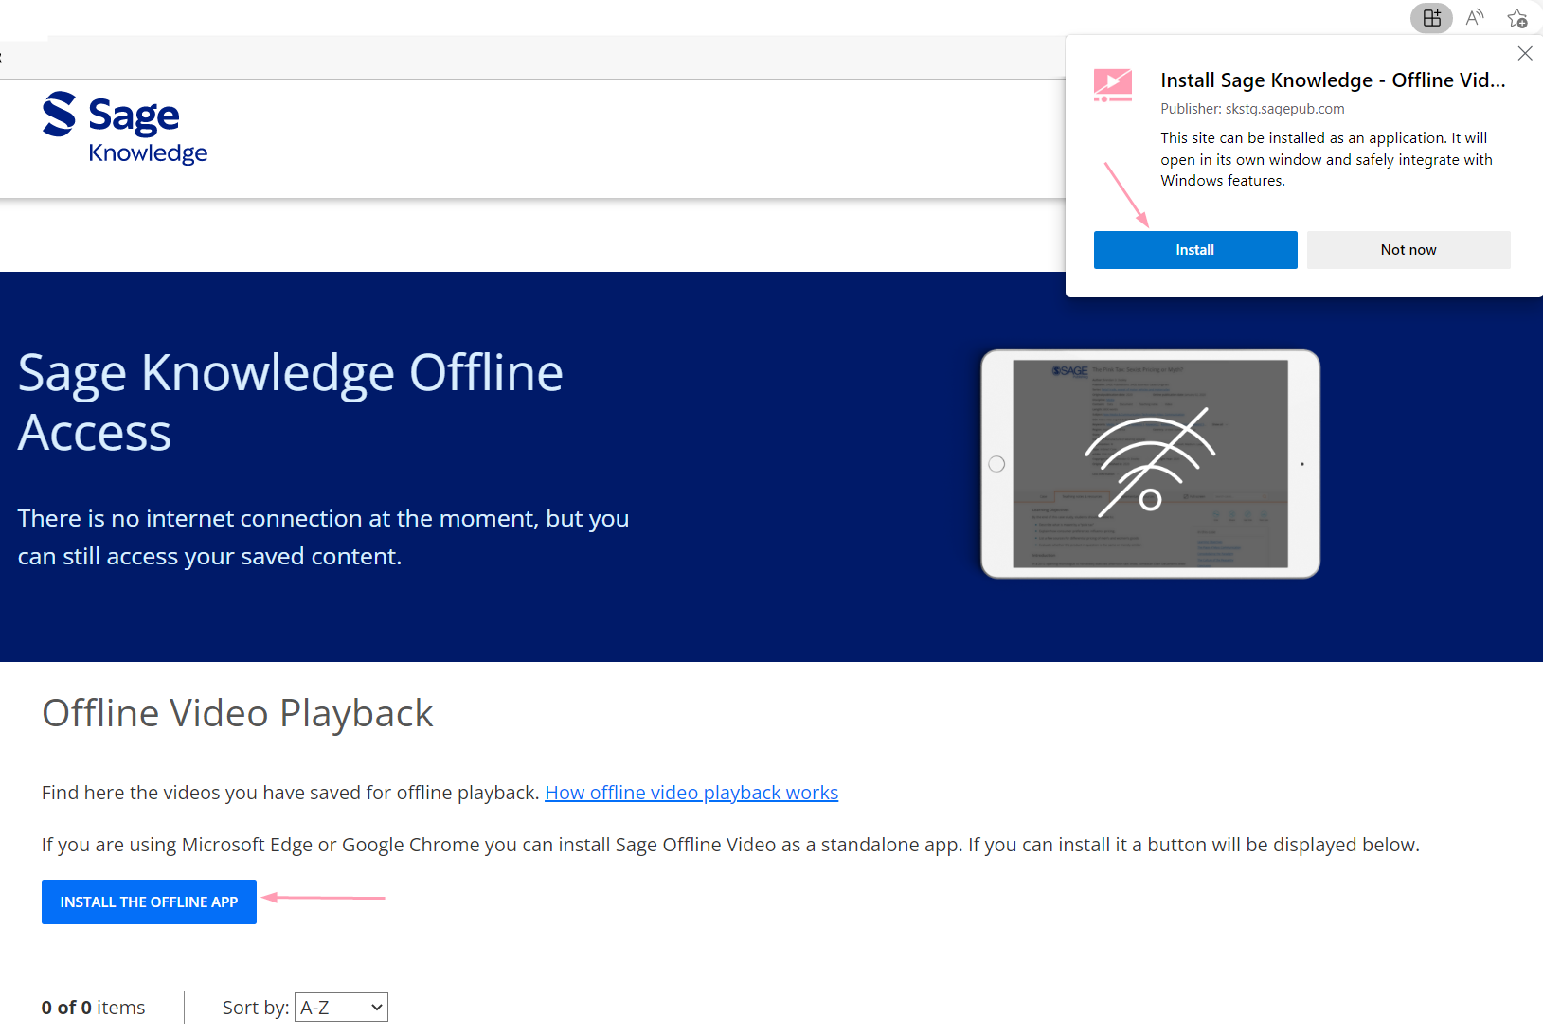Open the 'How offline video playback works' link

coord(691,793)
